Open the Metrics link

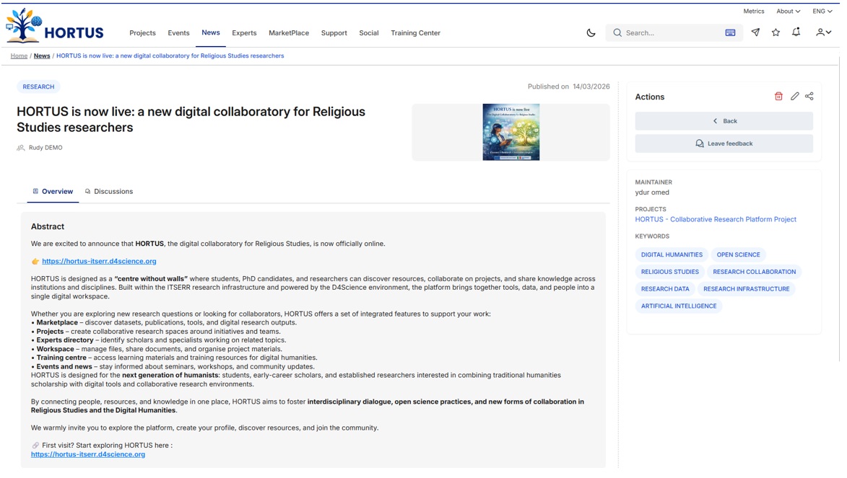tap(754, 12)
